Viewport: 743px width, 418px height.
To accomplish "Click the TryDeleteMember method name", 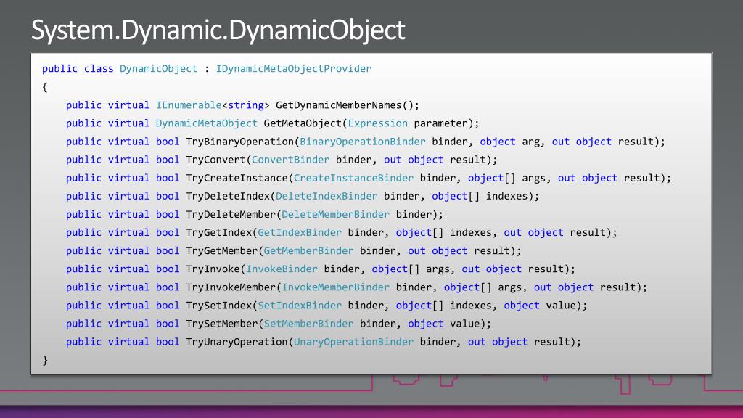I will (x=231, y=215).
